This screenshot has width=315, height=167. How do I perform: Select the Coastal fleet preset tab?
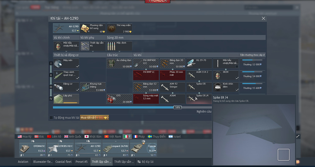point(64,162)
